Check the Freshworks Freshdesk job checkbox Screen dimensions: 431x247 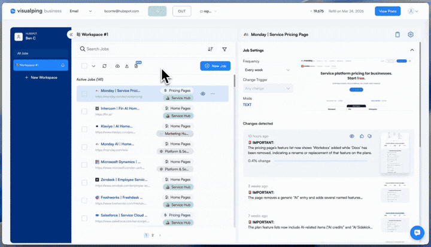(x=84, y=200)
